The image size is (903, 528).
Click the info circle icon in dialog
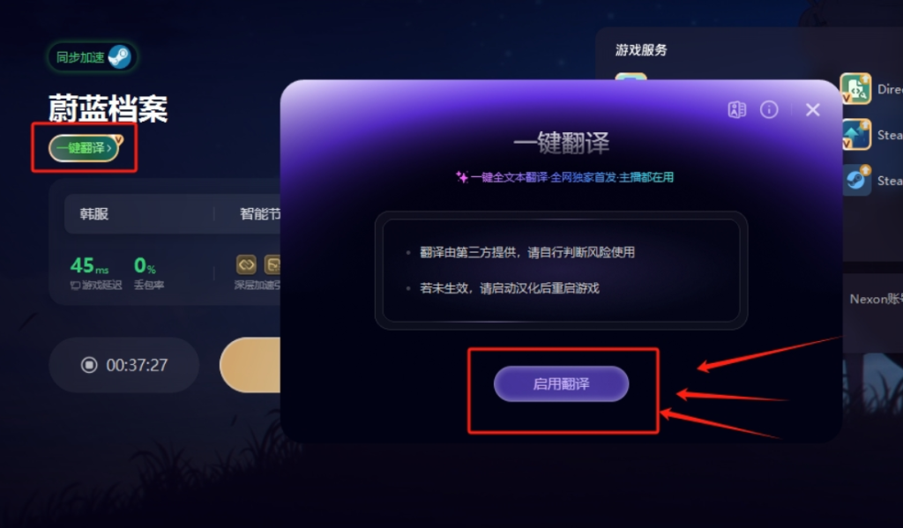(x=769, y=109)
